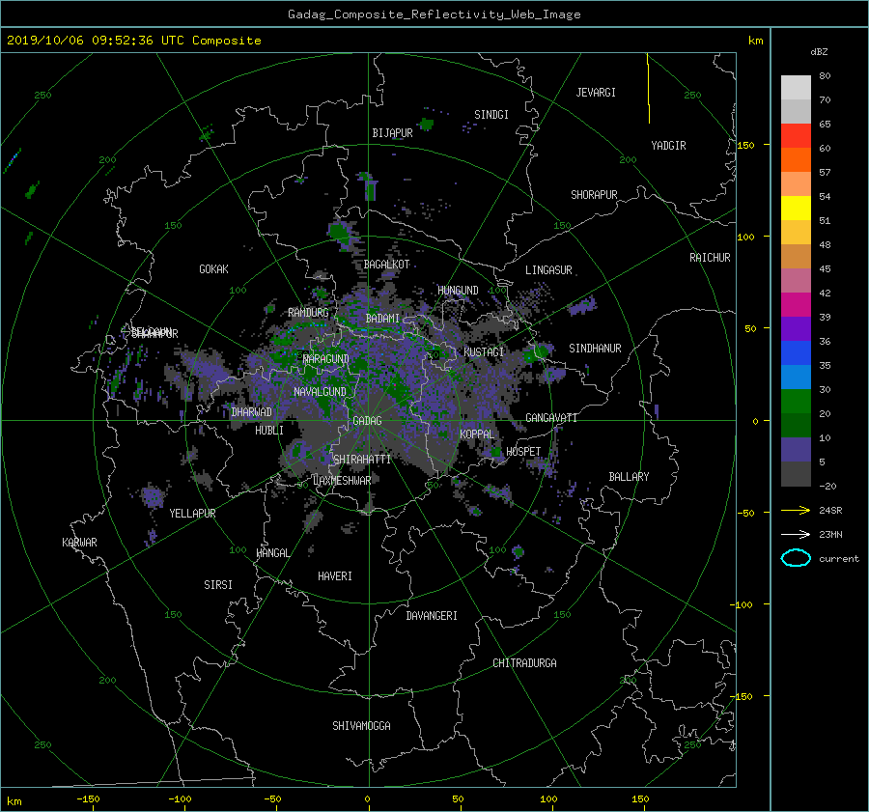
Task: Click the DHARWAD label
Action: 251,412
